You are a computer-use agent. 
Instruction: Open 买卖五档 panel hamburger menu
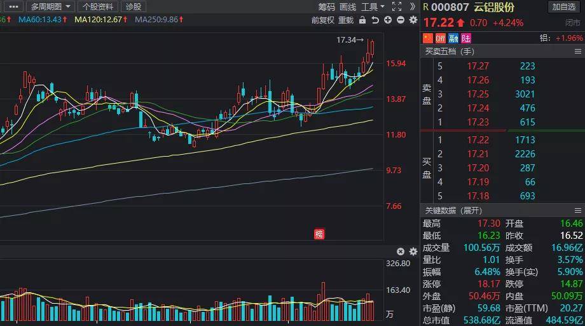pyautogui.click(x=578, y=52)
